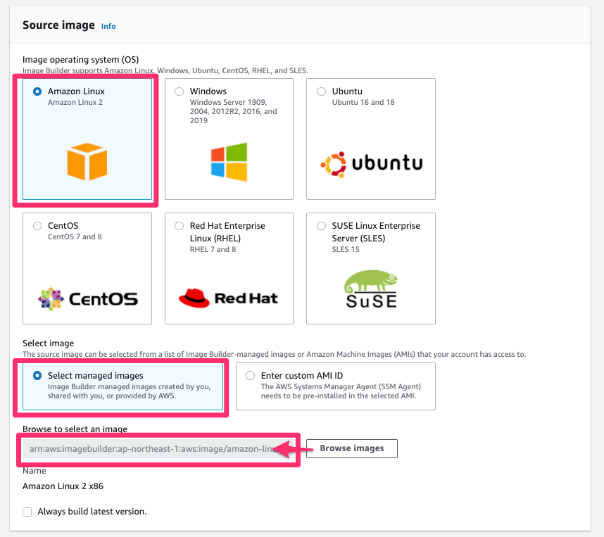Screen dimensions: 604x537
Task: Select the Windows radio button
Action: coord(179,91)
